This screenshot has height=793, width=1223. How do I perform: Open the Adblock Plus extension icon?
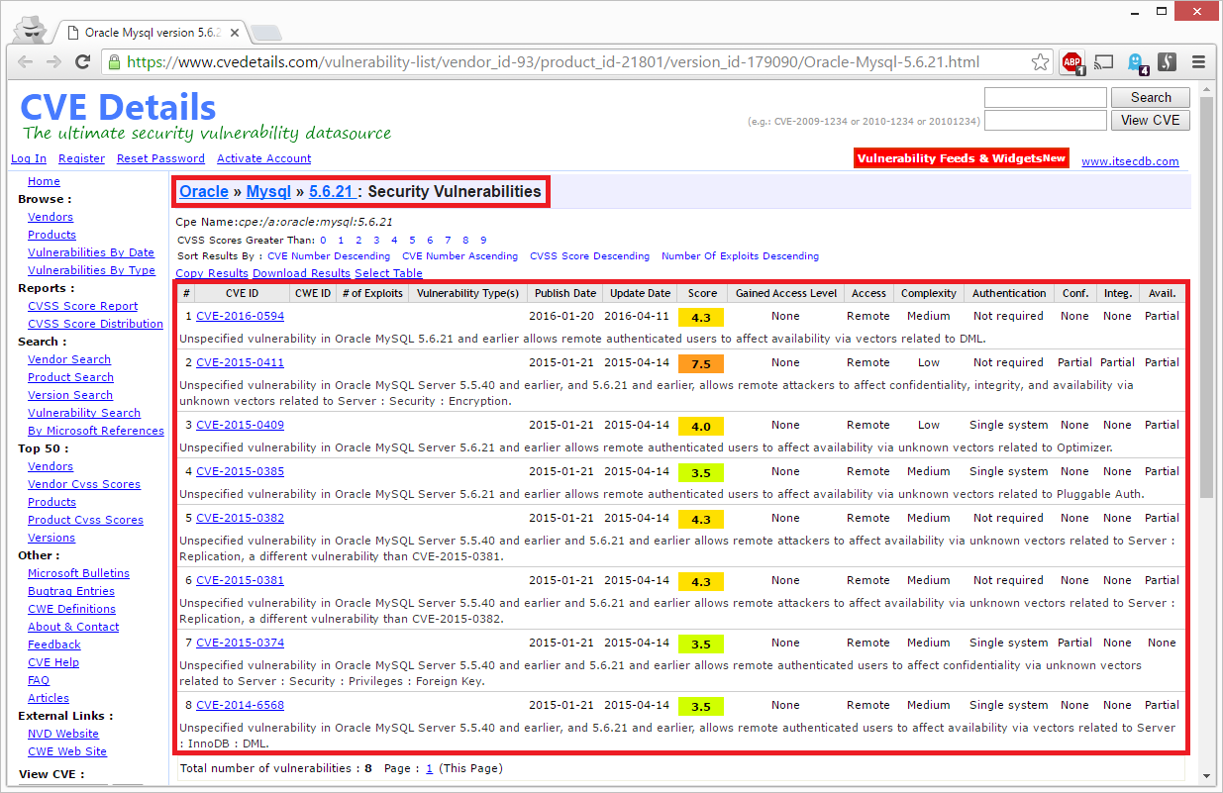1072,62
